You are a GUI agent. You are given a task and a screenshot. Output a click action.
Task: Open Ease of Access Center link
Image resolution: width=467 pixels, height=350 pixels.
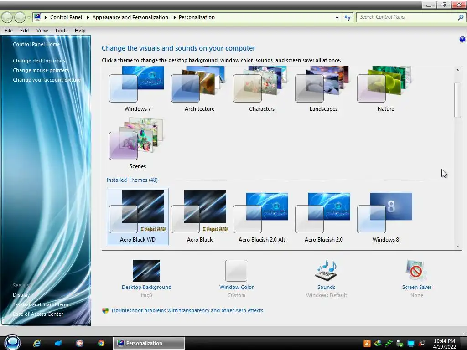[x=38, y=314]
